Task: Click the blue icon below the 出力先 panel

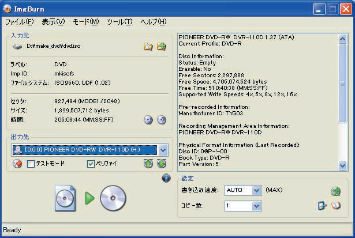Action: (x=166, y=178)
